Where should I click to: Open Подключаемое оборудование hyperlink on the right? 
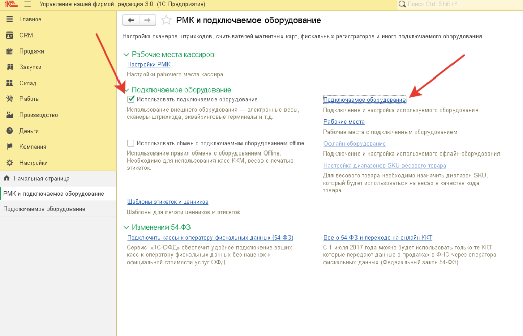click(365, 100)
